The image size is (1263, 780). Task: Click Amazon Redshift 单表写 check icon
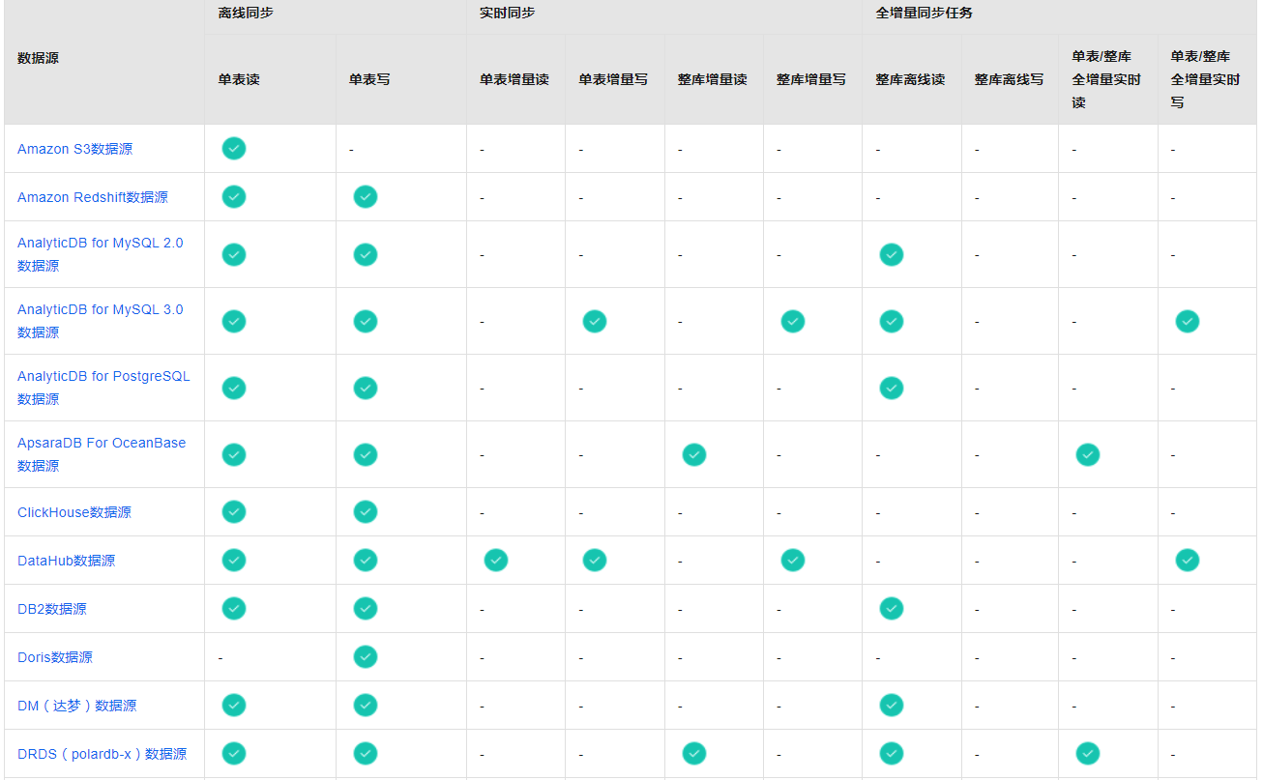(366, 197)
